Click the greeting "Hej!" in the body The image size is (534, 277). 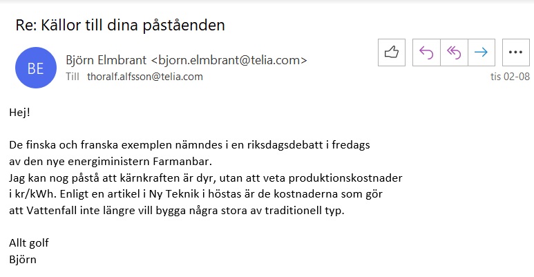pos(20,112)
